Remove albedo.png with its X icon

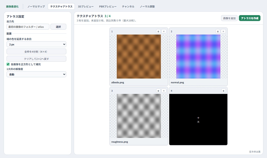tap(164, 31)
